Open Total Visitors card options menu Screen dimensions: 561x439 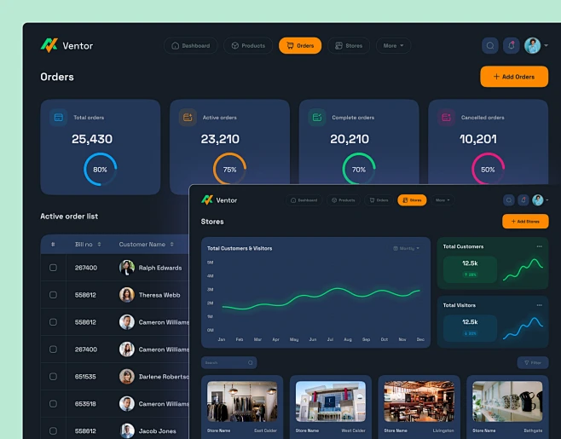[x=539, y=305]
